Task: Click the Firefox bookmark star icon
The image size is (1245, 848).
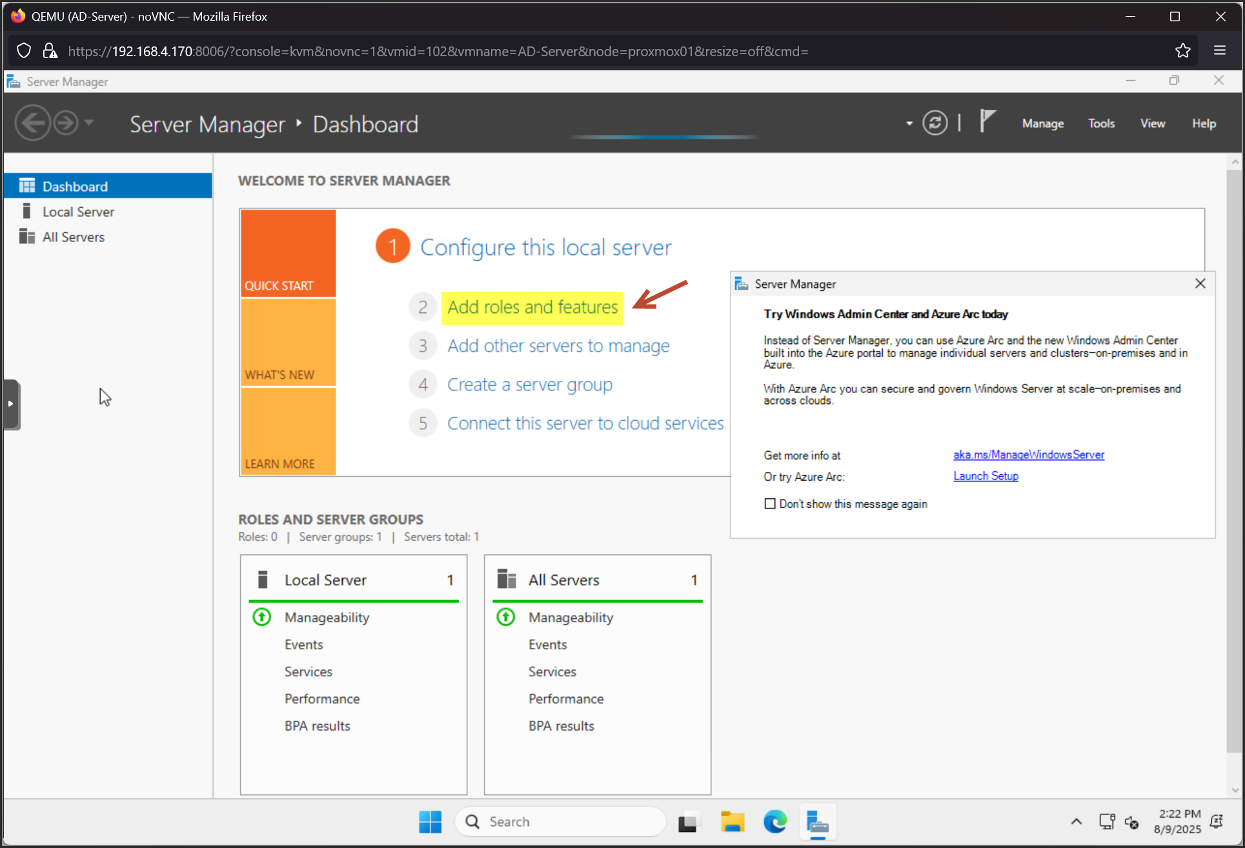Action: (x=1182, y=51)
